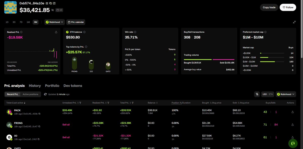Expand the Robinhood dropdown near time ranges

(55, 22)
